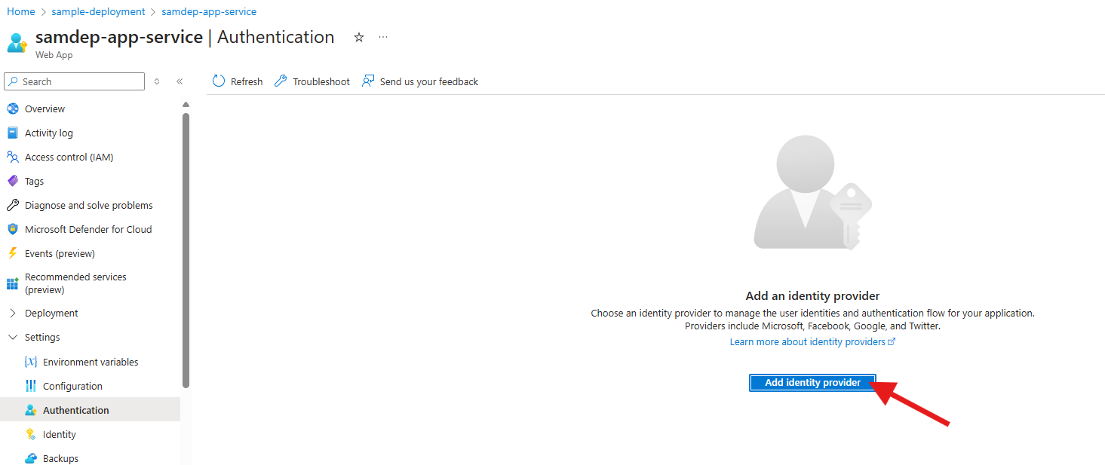Viewport: 1105px width, 465px height.
Task: Click the Backups cloud icon
Action: 31,458
